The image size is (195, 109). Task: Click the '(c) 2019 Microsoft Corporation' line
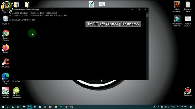click(x=39, y=15)
